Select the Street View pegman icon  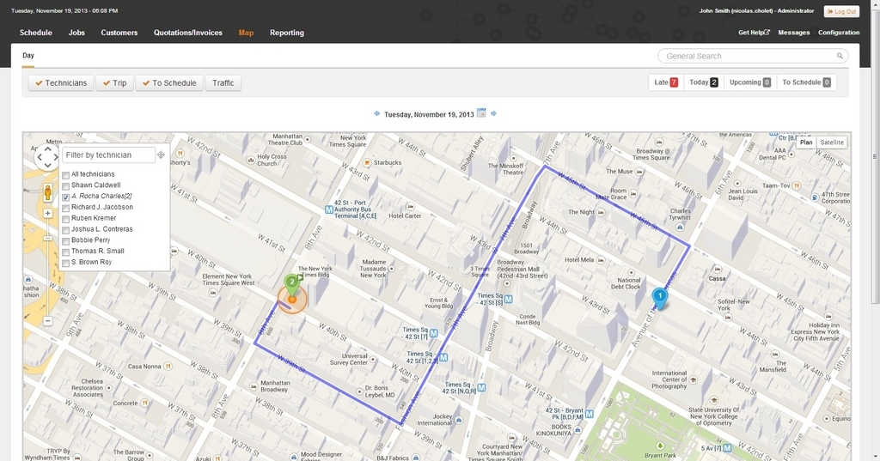point(48,193)
